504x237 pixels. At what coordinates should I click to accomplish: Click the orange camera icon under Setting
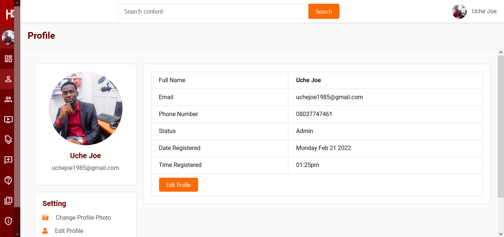click(x=45, y=217)
